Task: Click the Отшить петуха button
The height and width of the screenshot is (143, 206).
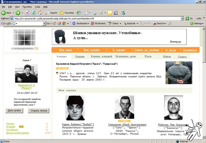Action: pos(39,111)
